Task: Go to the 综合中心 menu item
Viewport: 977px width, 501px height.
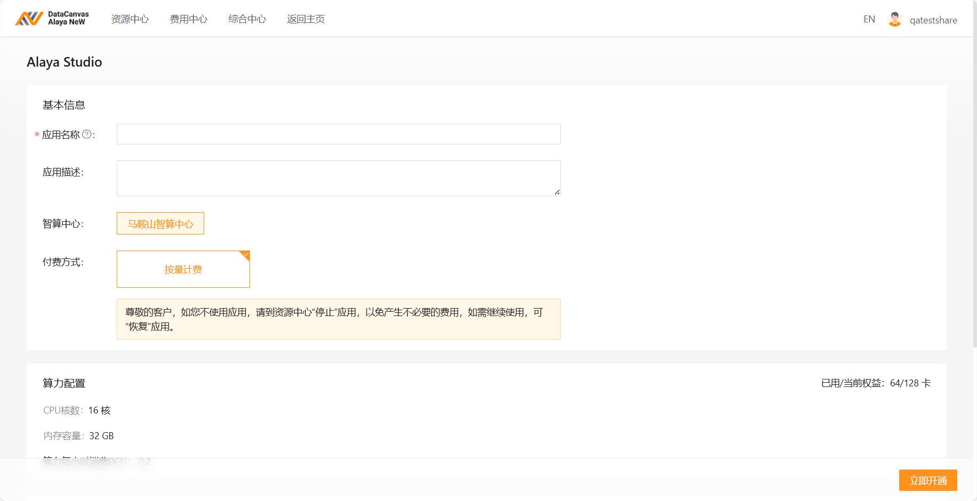Action: [x=247, y=19]
